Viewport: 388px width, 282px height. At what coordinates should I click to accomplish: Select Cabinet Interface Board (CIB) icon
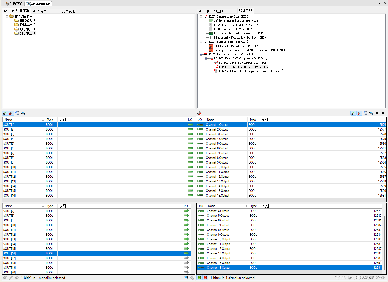click(211, 21)
